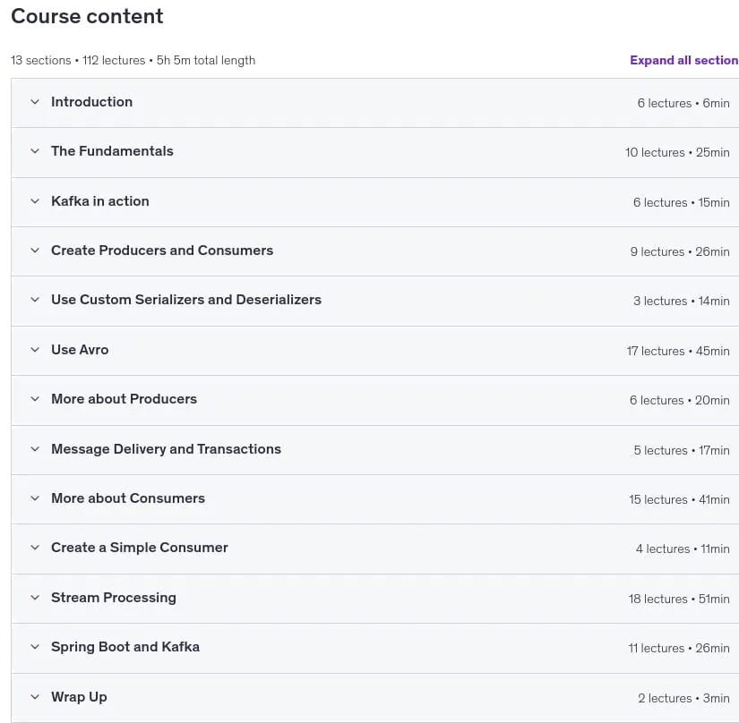This screenshot has height=723, width=739.
Task: Click chevron beside More about Consumers
Action: tap(35, 498)
